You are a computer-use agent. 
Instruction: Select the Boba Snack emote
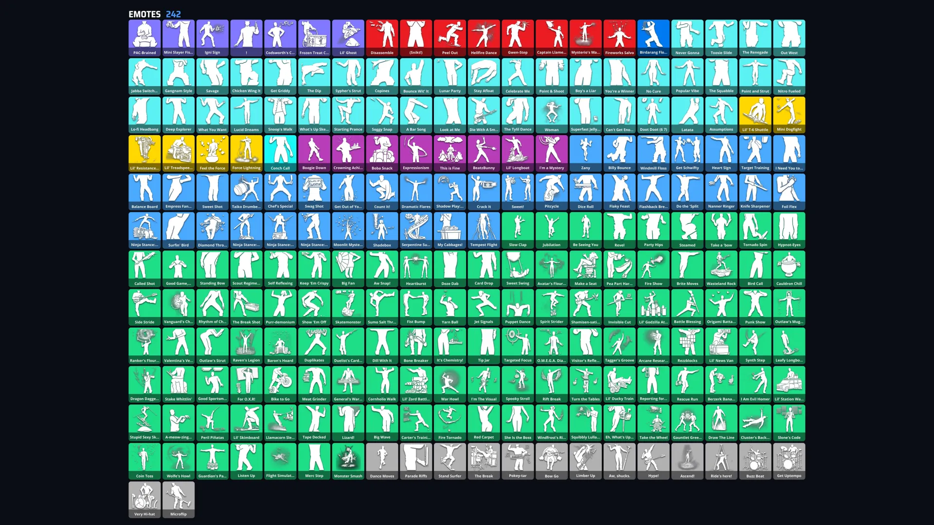pos(382,153)
